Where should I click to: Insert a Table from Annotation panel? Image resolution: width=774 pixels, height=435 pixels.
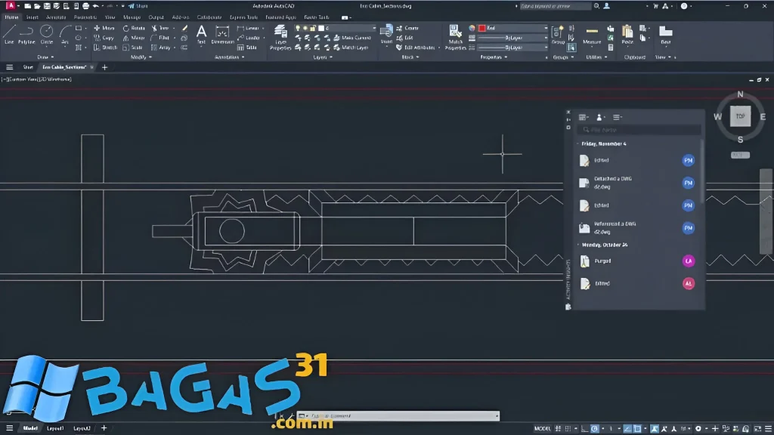[x=247, y=48]
